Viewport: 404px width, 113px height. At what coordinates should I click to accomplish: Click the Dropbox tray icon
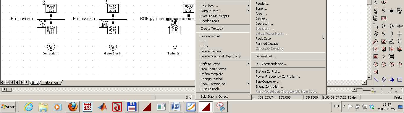(372, 107)
